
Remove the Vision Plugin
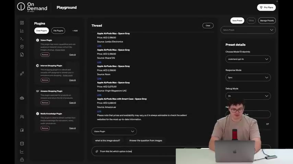coord(45,55)
